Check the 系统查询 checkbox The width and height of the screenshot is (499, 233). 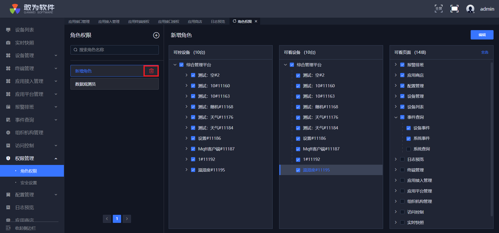coord(409,149)
